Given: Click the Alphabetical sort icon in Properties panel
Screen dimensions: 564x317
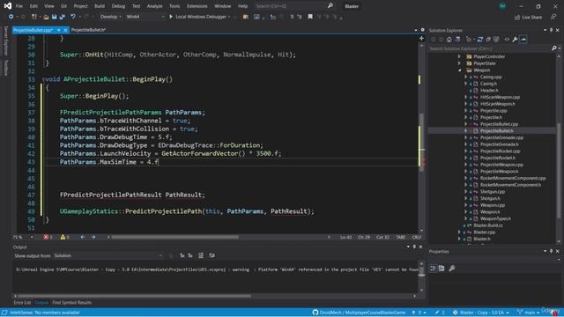Looking at the screenshot, I should 442,269.
